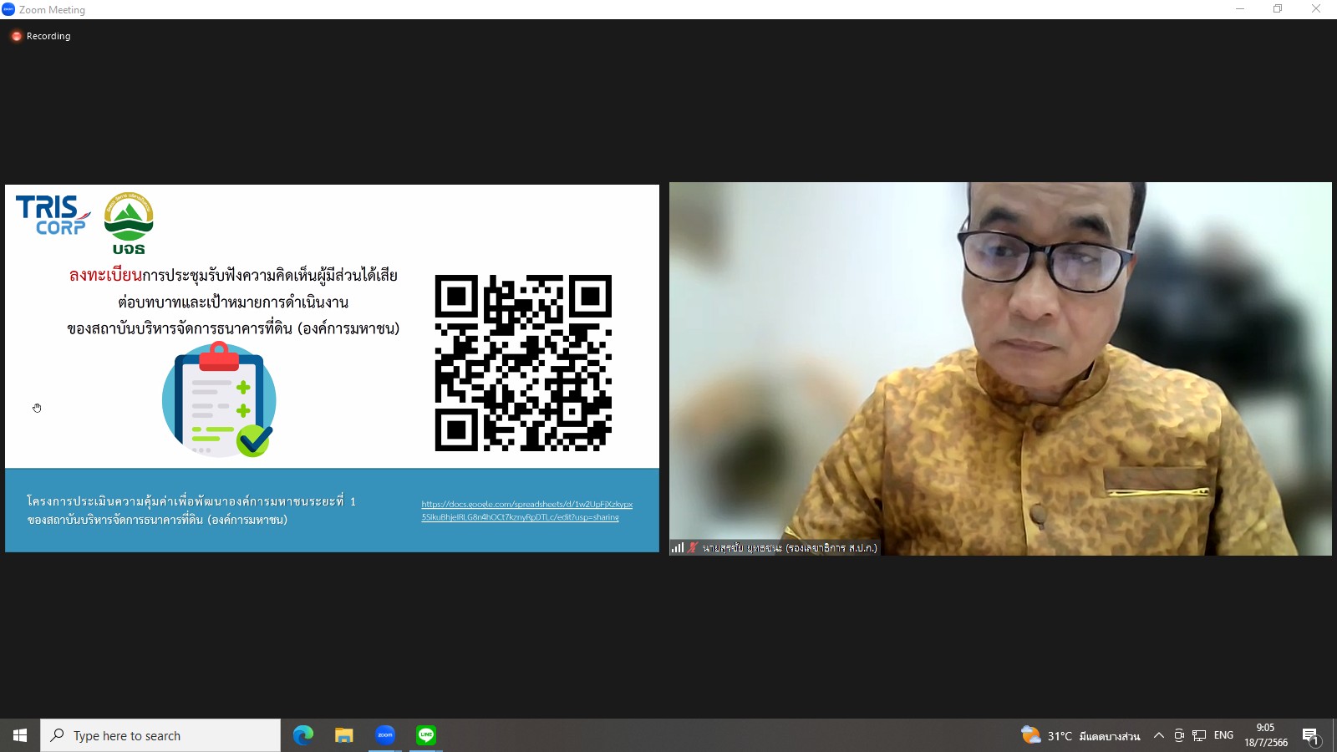The image size is (1337, 752).
Task: Click the QR code on the slide
Action: (523, 363)
